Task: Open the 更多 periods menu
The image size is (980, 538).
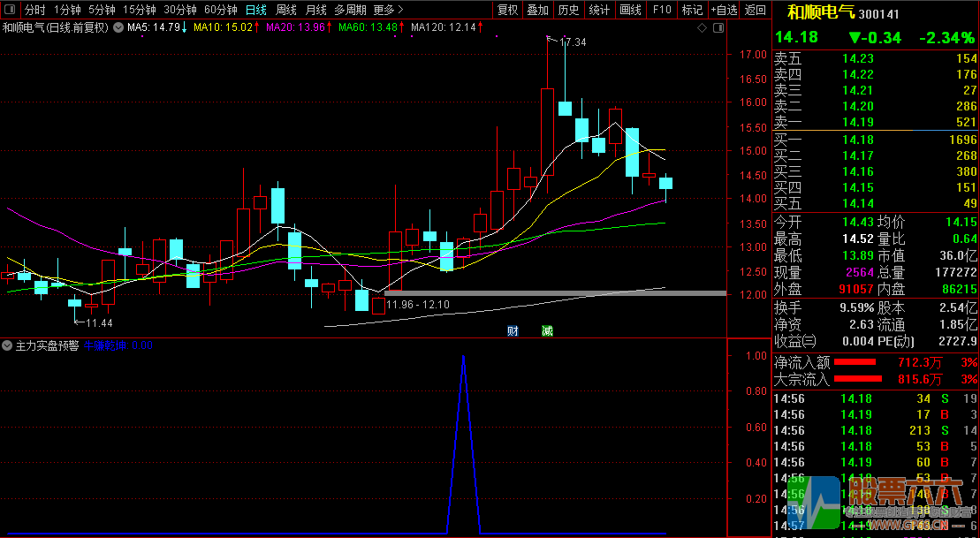Action: pos(387,10)
